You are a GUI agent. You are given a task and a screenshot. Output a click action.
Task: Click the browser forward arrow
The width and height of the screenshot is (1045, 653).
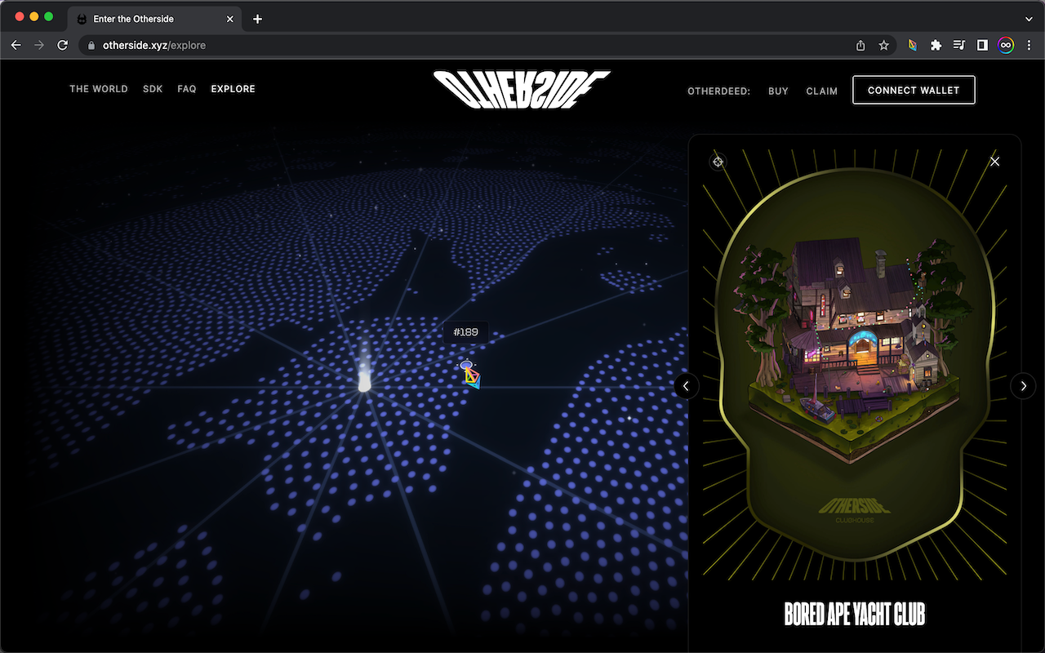pos(39,46)
